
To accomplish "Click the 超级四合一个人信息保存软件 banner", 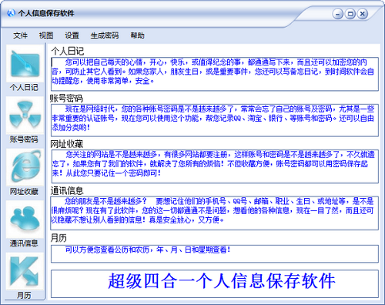I will click(215, 283).
